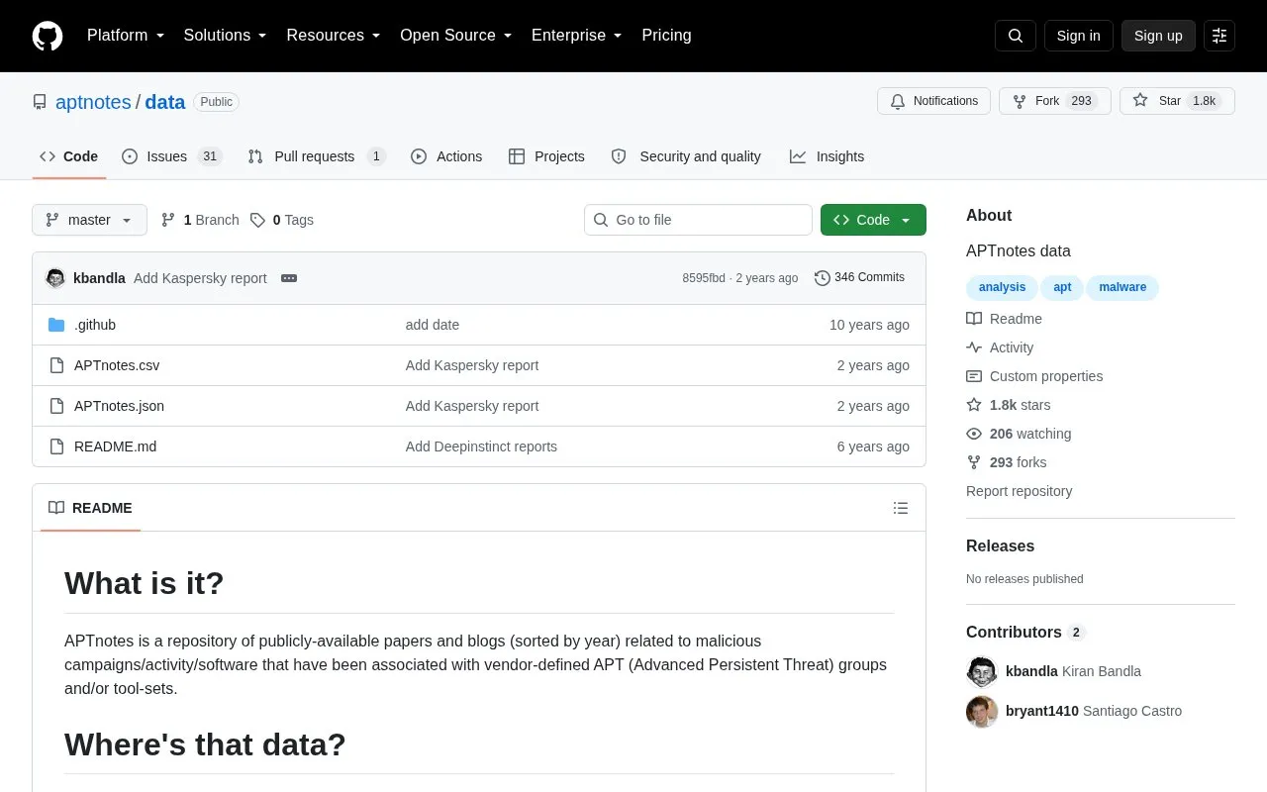Open the Enterprise dropdown

coord(577,36)
